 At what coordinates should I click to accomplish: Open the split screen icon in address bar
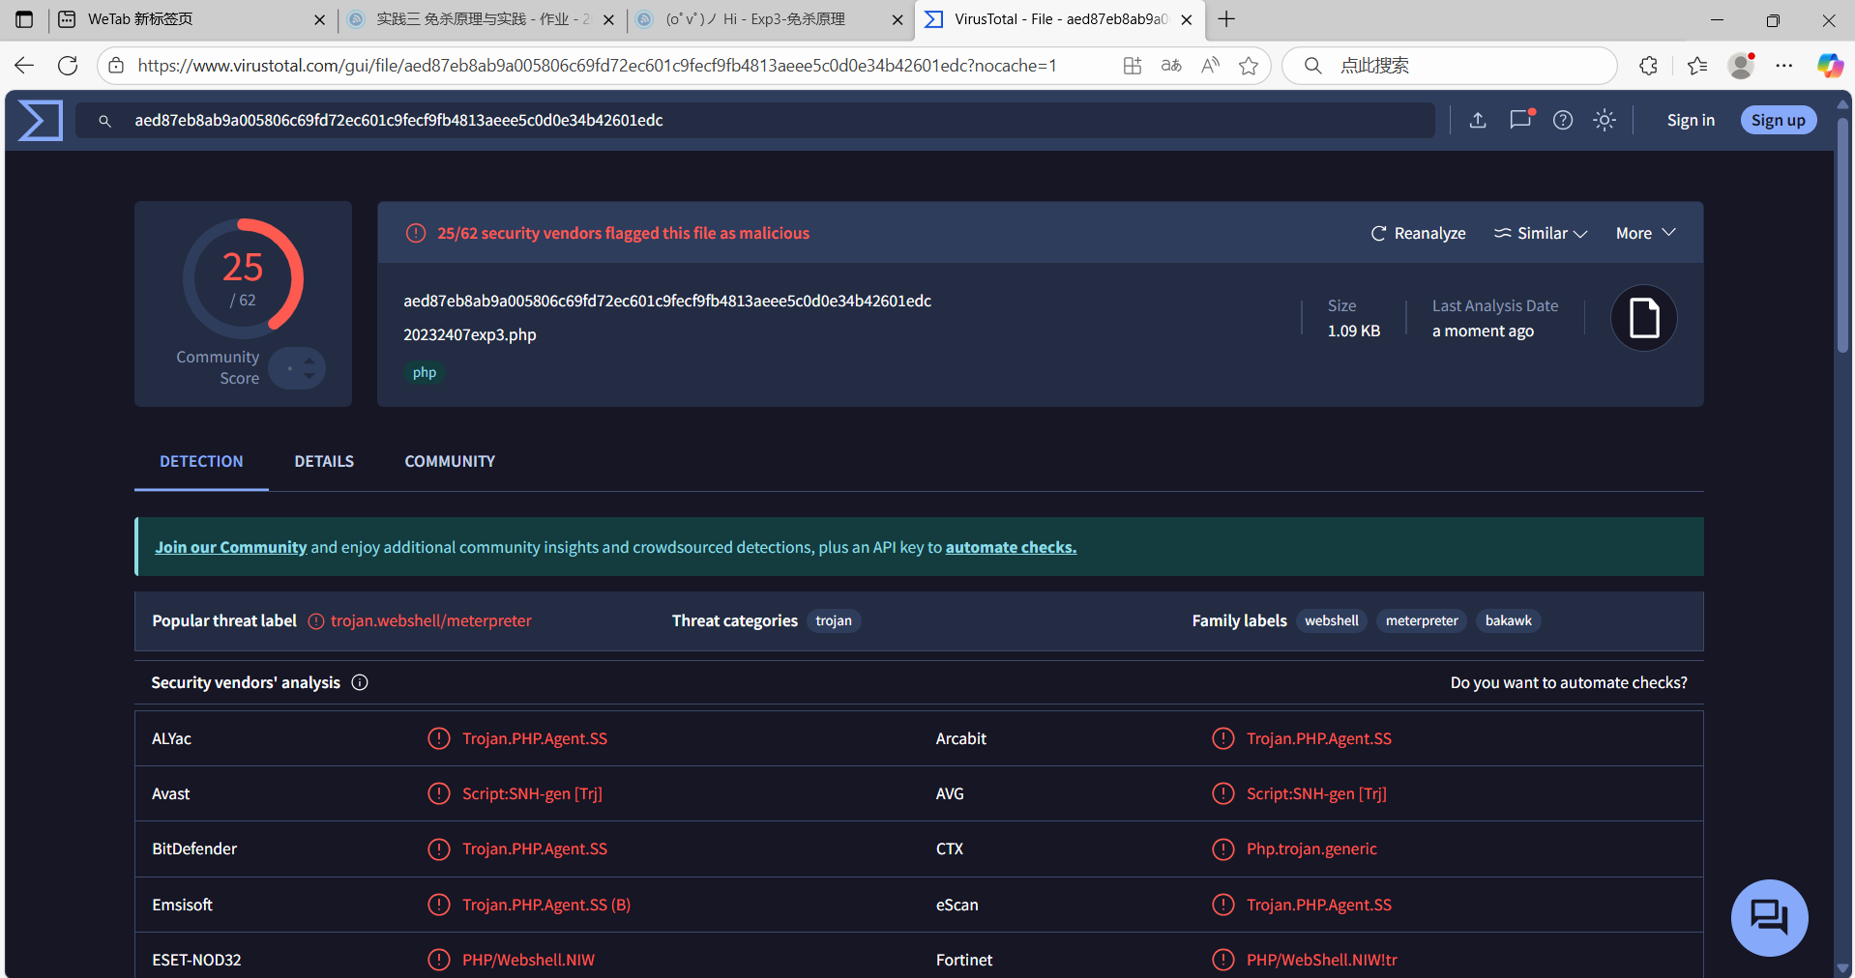pos(1133,66)
